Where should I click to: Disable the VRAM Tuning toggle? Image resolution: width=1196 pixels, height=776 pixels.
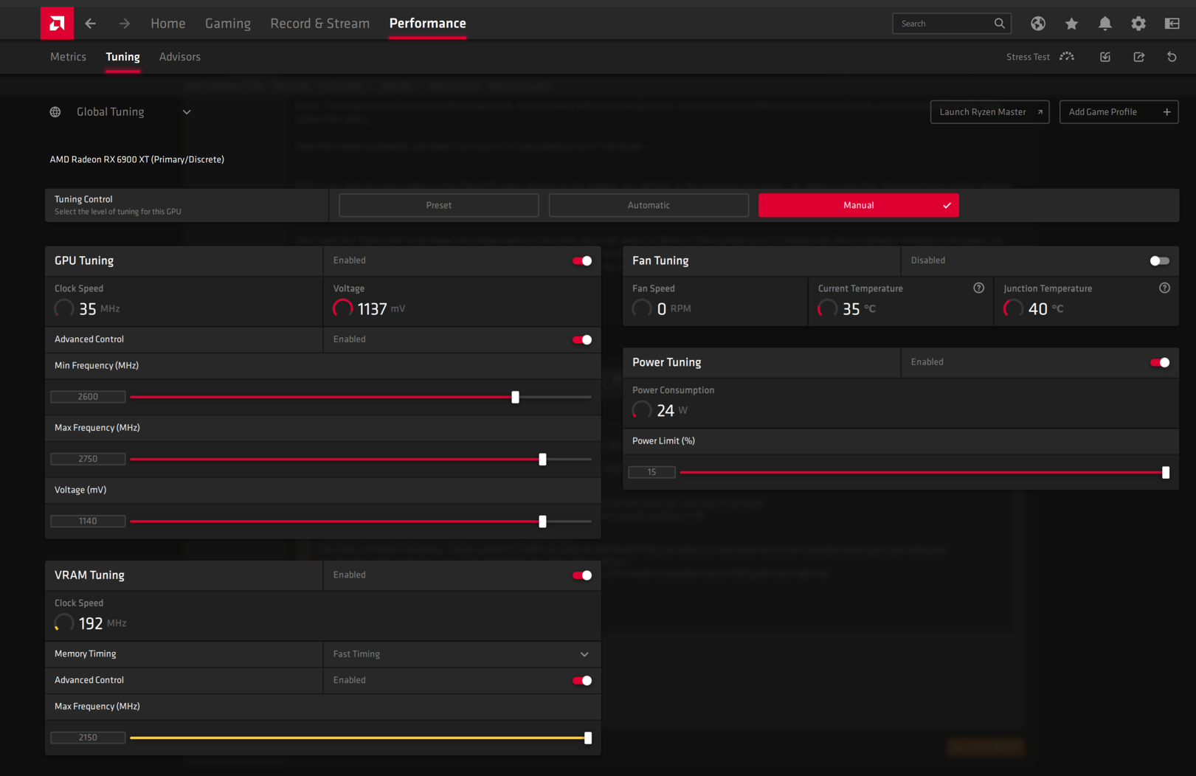coord(582,575)
